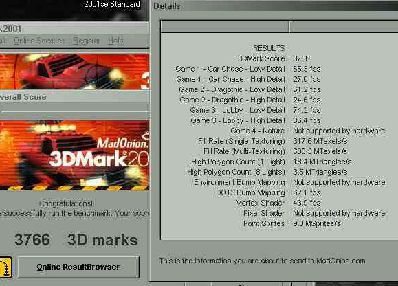This screenshot has height=286, width=398.
Task: Select the Game 4 - Nature row
Action: [x=308, y=131]
